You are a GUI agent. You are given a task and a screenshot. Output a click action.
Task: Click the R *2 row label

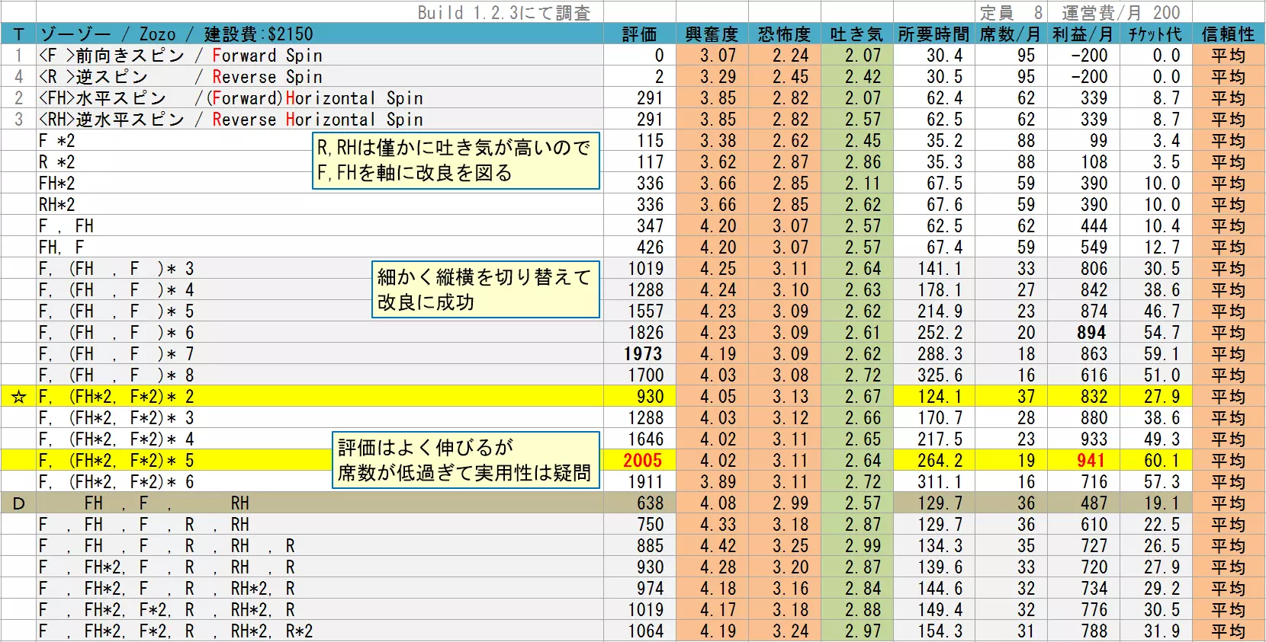[x=57, y=162]
